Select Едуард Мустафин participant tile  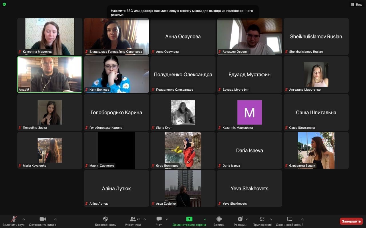click(x=250, y=74)
